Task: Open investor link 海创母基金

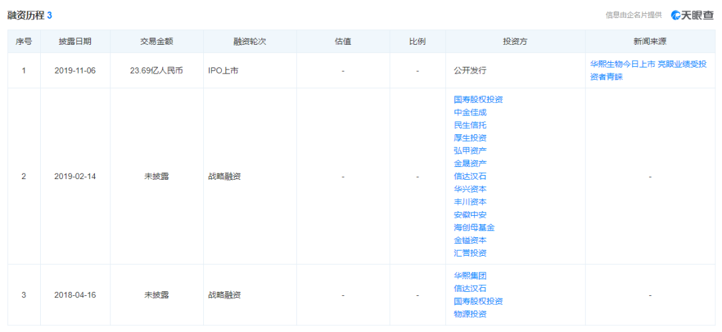Action: 474,227
